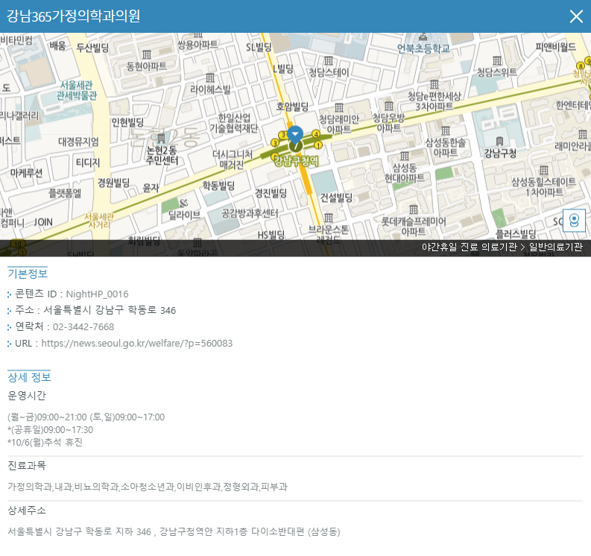
Task: Click the 강남구청역 subway station icon
Action: (295, 146)
